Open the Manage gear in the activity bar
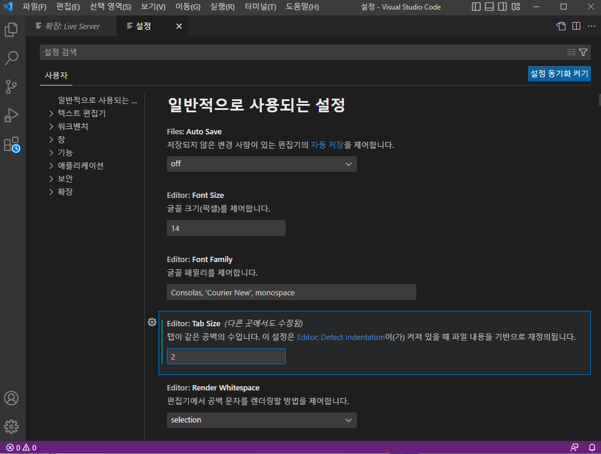The image size is (601, 454). coord(11,427)
